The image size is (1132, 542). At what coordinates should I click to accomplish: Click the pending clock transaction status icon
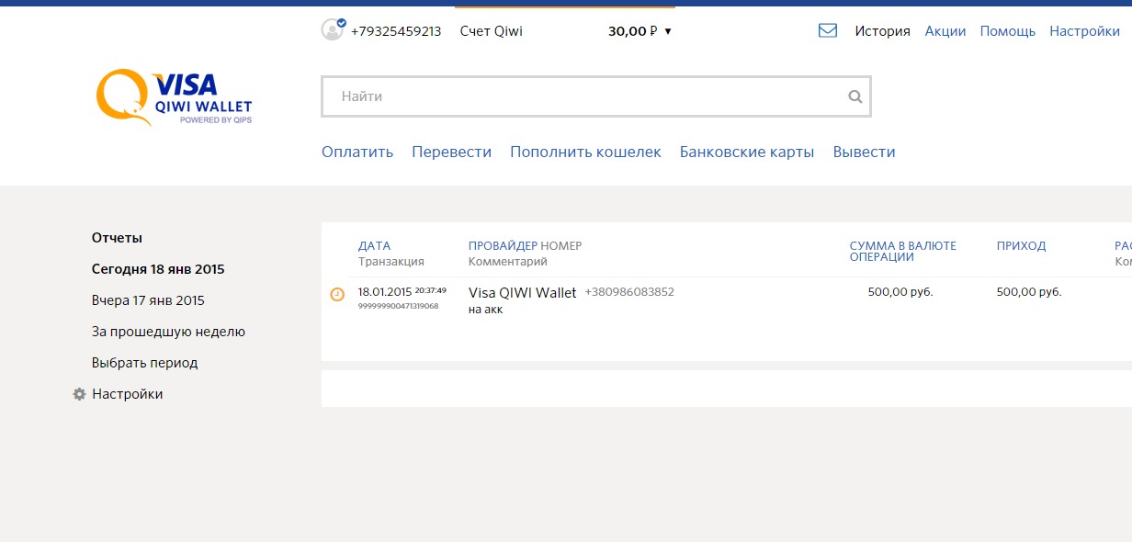click(x=337, y=294)
